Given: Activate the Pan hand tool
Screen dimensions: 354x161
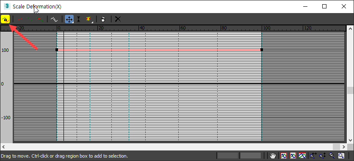Looking at the screenshot, I should point(273,156).
